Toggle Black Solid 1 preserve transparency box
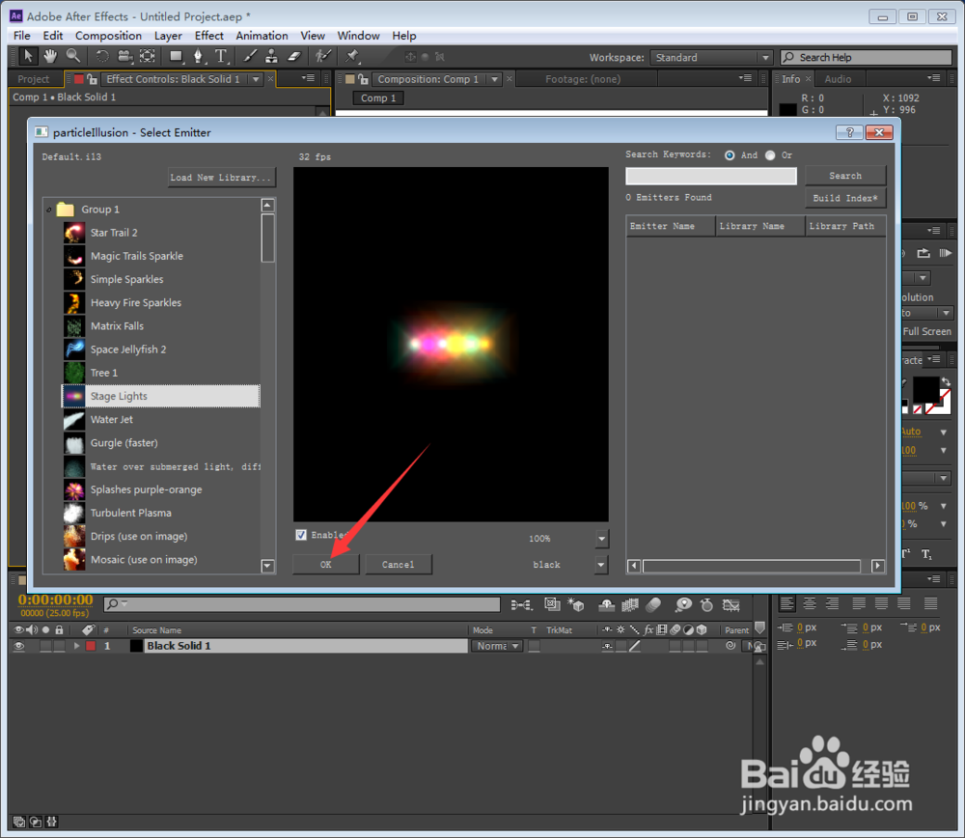 coord(535,646)
